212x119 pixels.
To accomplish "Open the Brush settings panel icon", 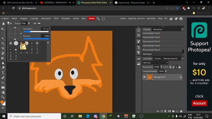I will [x=138, y=42].
